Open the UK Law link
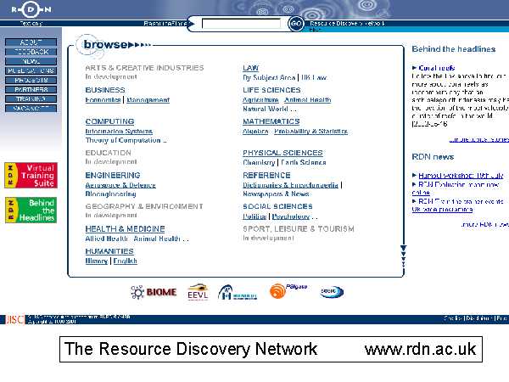The height and width of the screenshot is (382, 509). click(314, 77)
